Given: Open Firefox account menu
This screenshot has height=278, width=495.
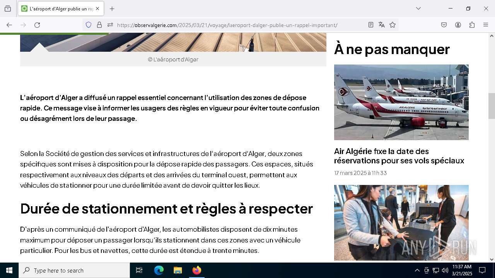Looking at the screenshot, I should 458,25.
